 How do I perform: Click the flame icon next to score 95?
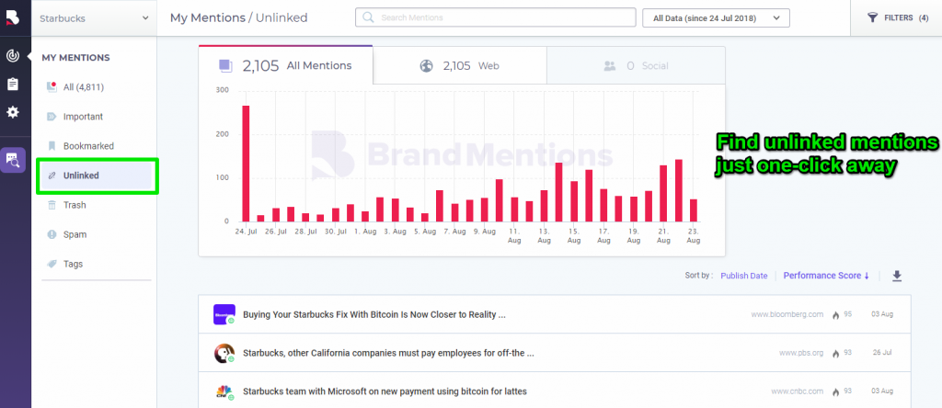coord(835,315)
